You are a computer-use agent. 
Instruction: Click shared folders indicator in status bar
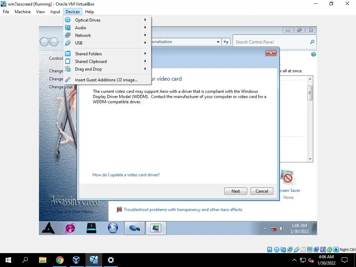click(303, 250)
